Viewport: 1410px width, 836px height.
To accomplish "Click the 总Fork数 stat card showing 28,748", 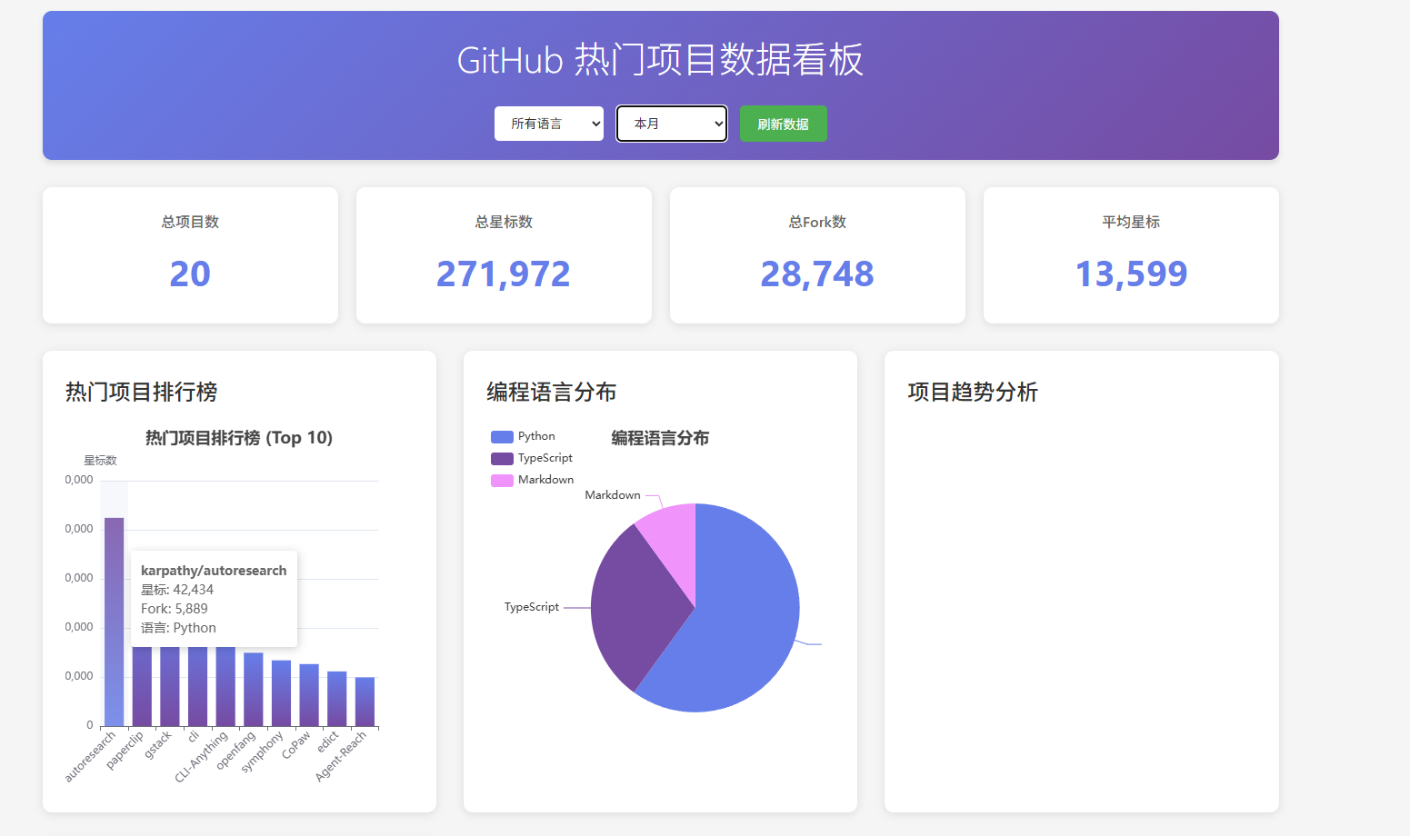I will coord(816,254).
